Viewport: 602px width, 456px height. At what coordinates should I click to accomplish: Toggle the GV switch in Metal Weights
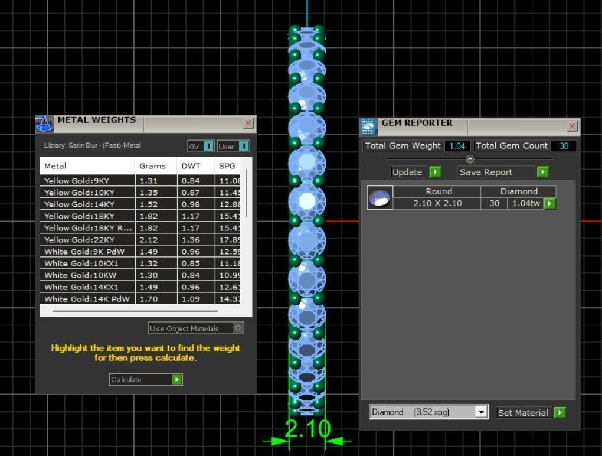point(208,146)
